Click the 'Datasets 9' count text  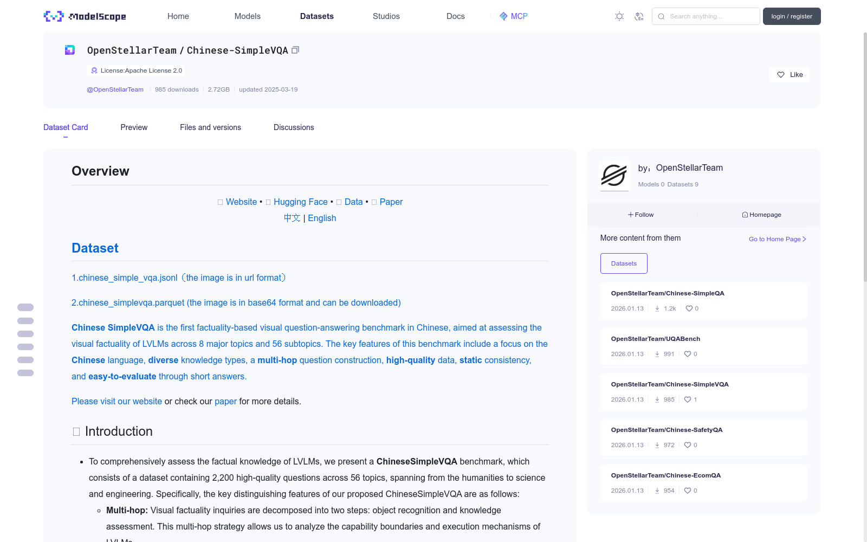click(683, 184)
